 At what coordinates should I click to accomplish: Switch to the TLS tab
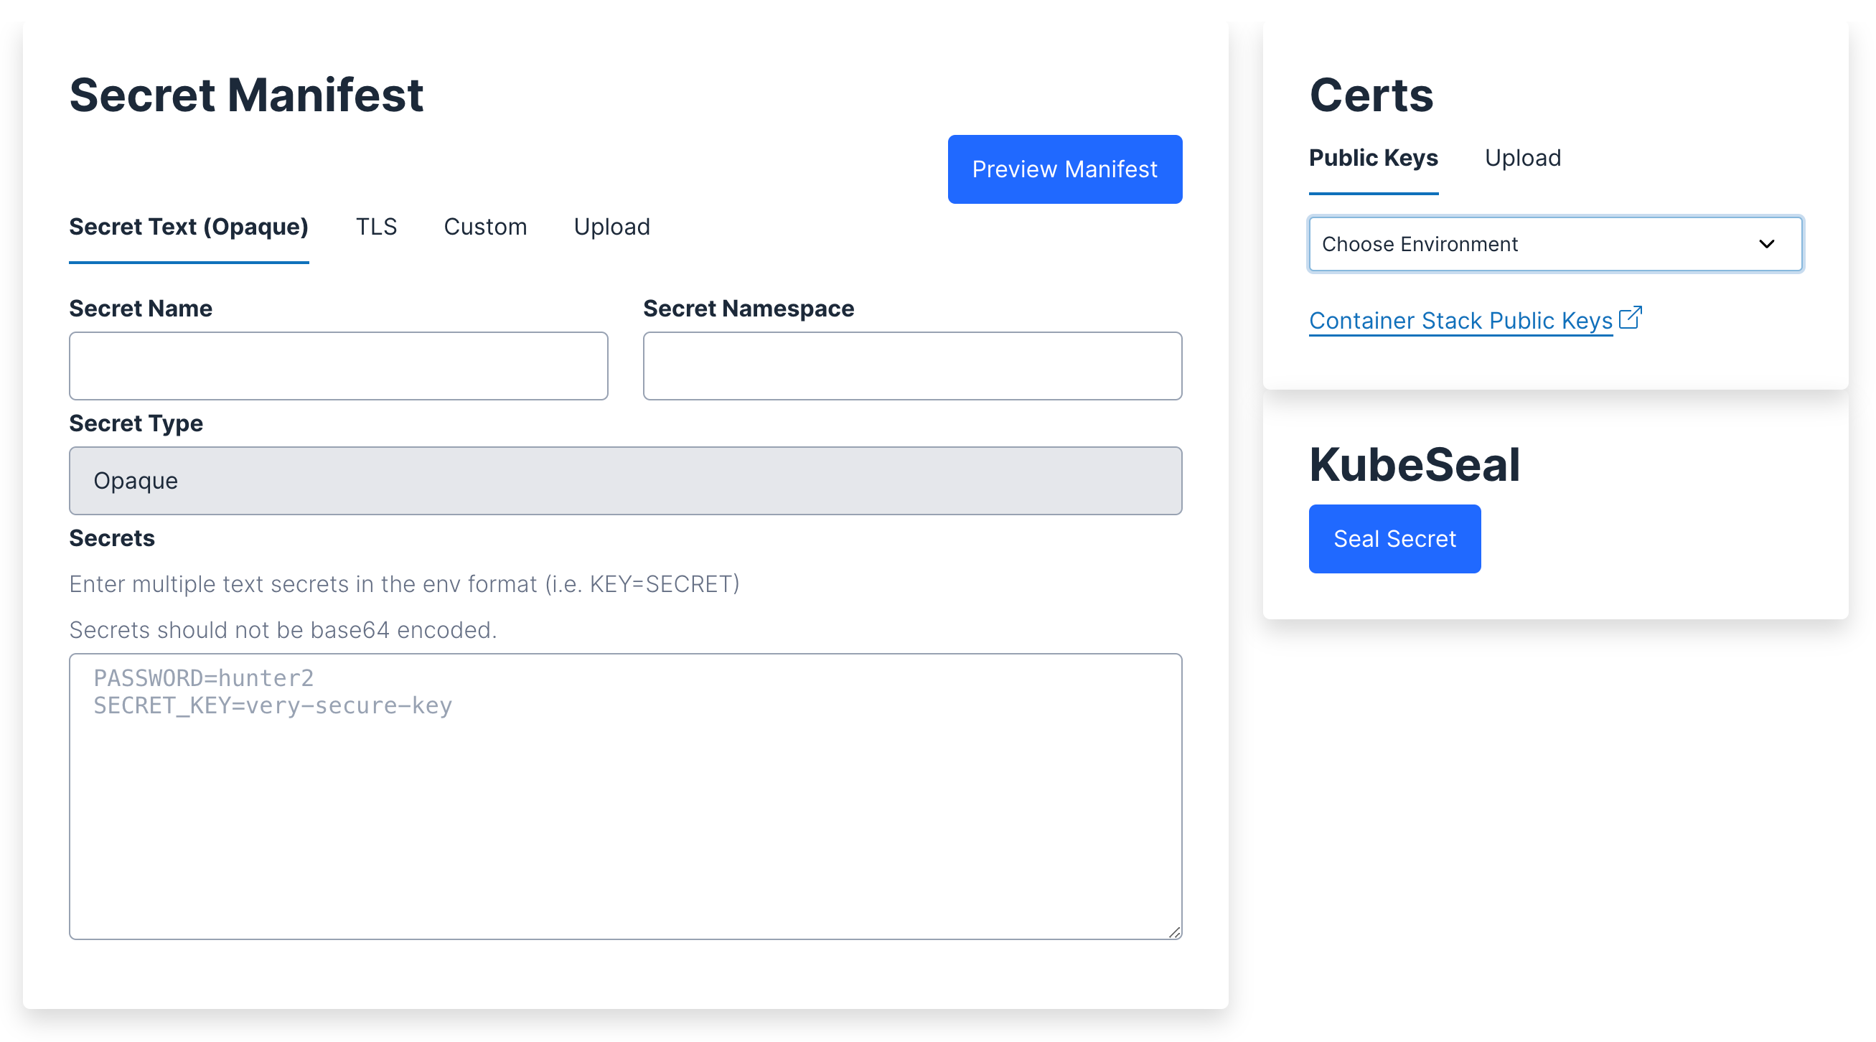pyautogui.click(x=376, y=227)
